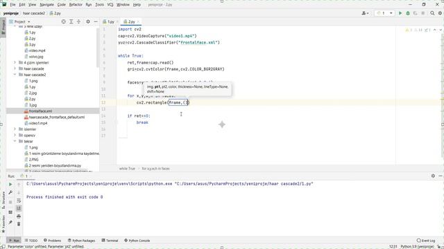The height and width of the screenshot is (249, 444).
Task: Click the green Debug bug icon
Action: click(x=408, y=13)
